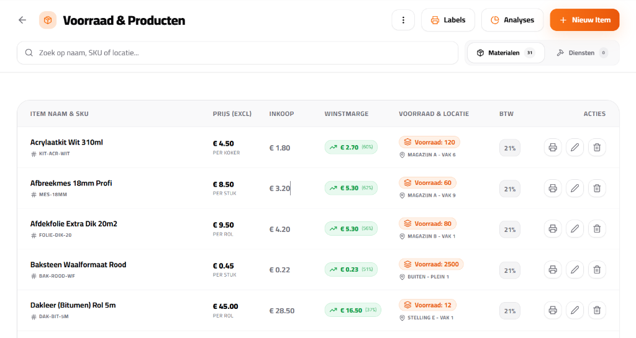Open the three-dot more options menu
Screen dimensions: 636x338
coord(403,20)
